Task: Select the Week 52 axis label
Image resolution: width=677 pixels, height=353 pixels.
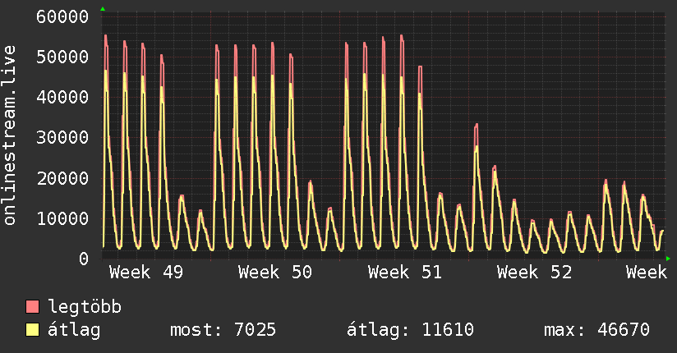Action: coord(534,273)
